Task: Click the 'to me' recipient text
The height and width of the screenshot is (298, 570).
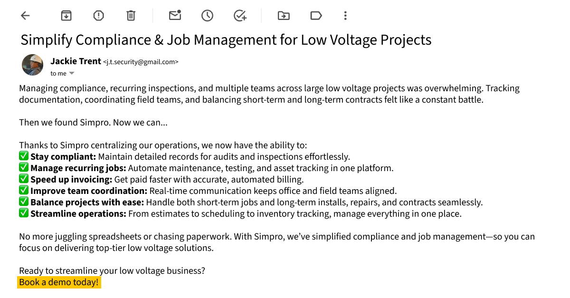Action: pyautogui.click(x=58, y=73)
